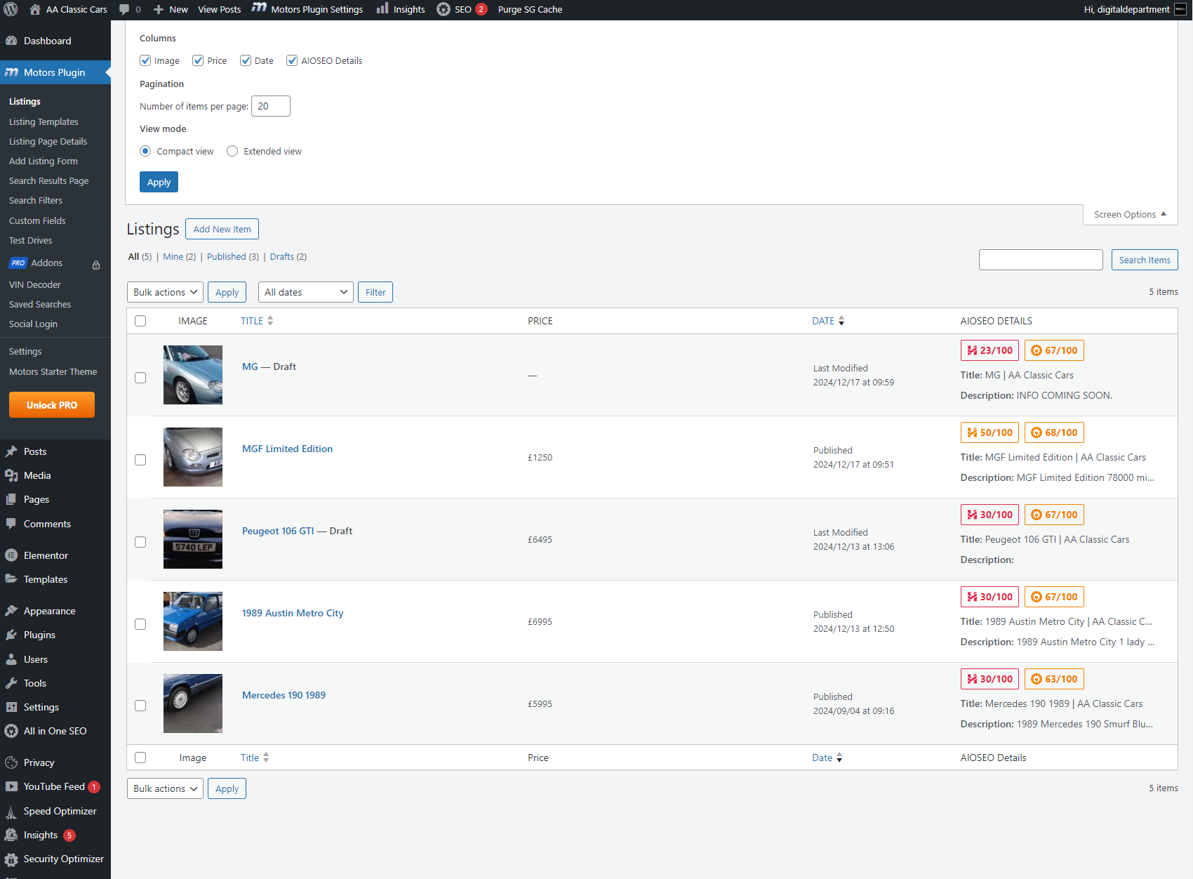Viewport: 1193px width, 879px height.
Task: Uncheck the Date column checkbox
Action: 246,60
